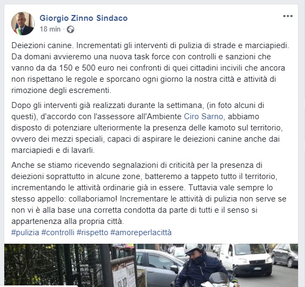Viewport: 305px width, 287px height.
Task: Open the #controlli hashtag
Action: click(58, 232)
